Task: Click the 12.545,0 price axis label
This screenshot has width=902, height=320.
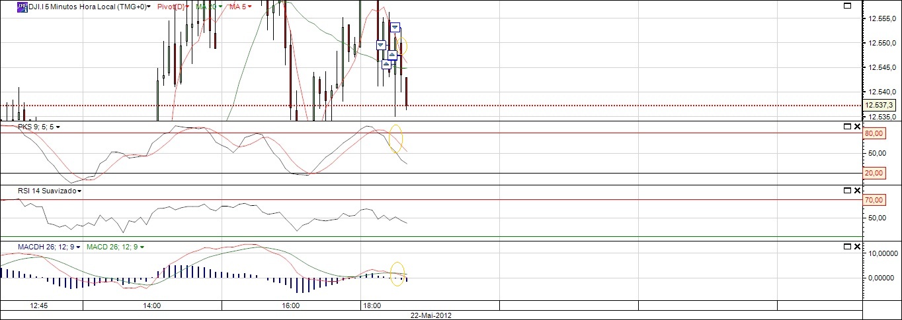Action: pyautogui.click(x=881, y=67)
